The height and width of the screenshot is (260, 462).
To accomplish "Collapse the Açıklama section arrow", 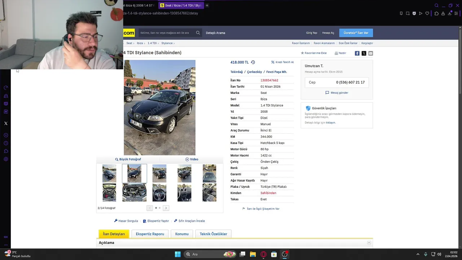I will [369, 243].
